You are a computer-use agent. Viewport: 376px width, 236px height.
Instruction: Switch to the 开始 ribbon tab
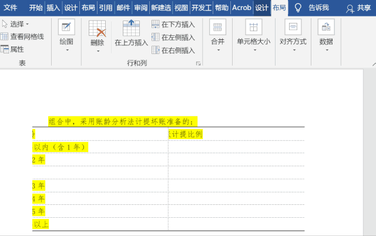(x=36, y=8)
